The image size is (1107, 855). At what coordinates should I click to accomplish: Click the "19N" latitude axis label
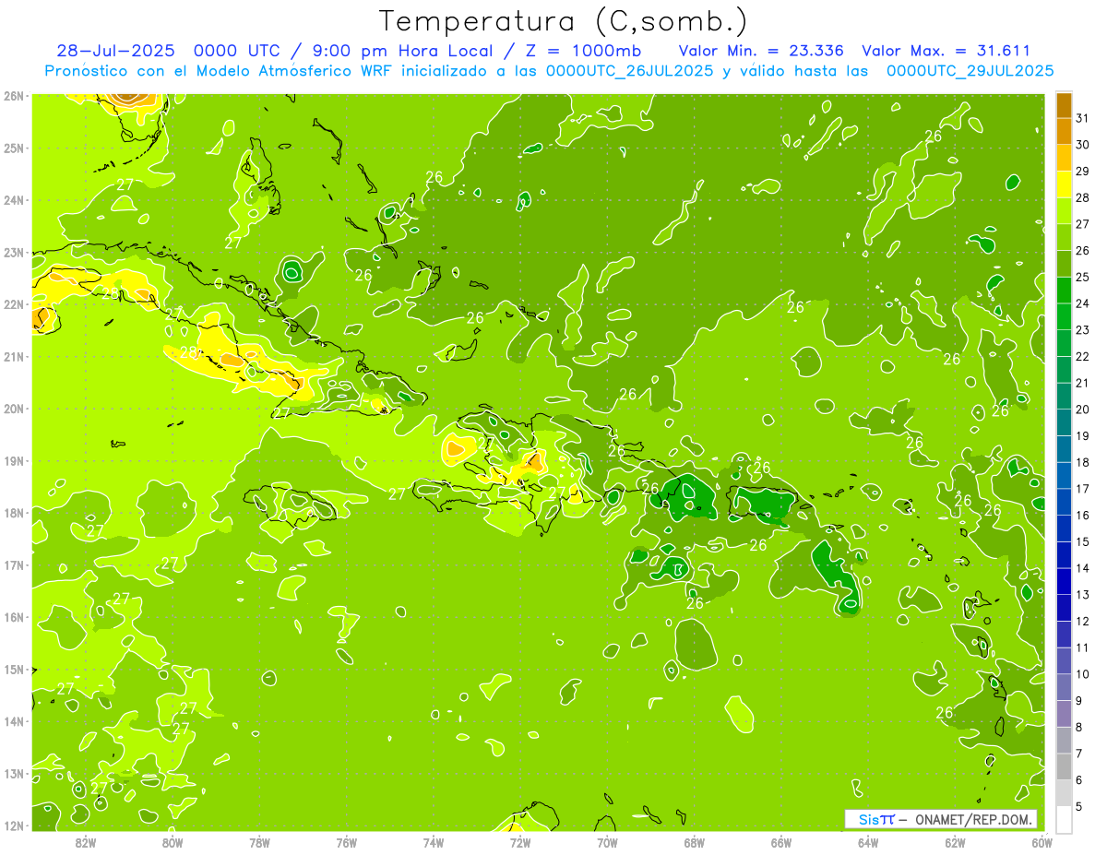(13, 461)
